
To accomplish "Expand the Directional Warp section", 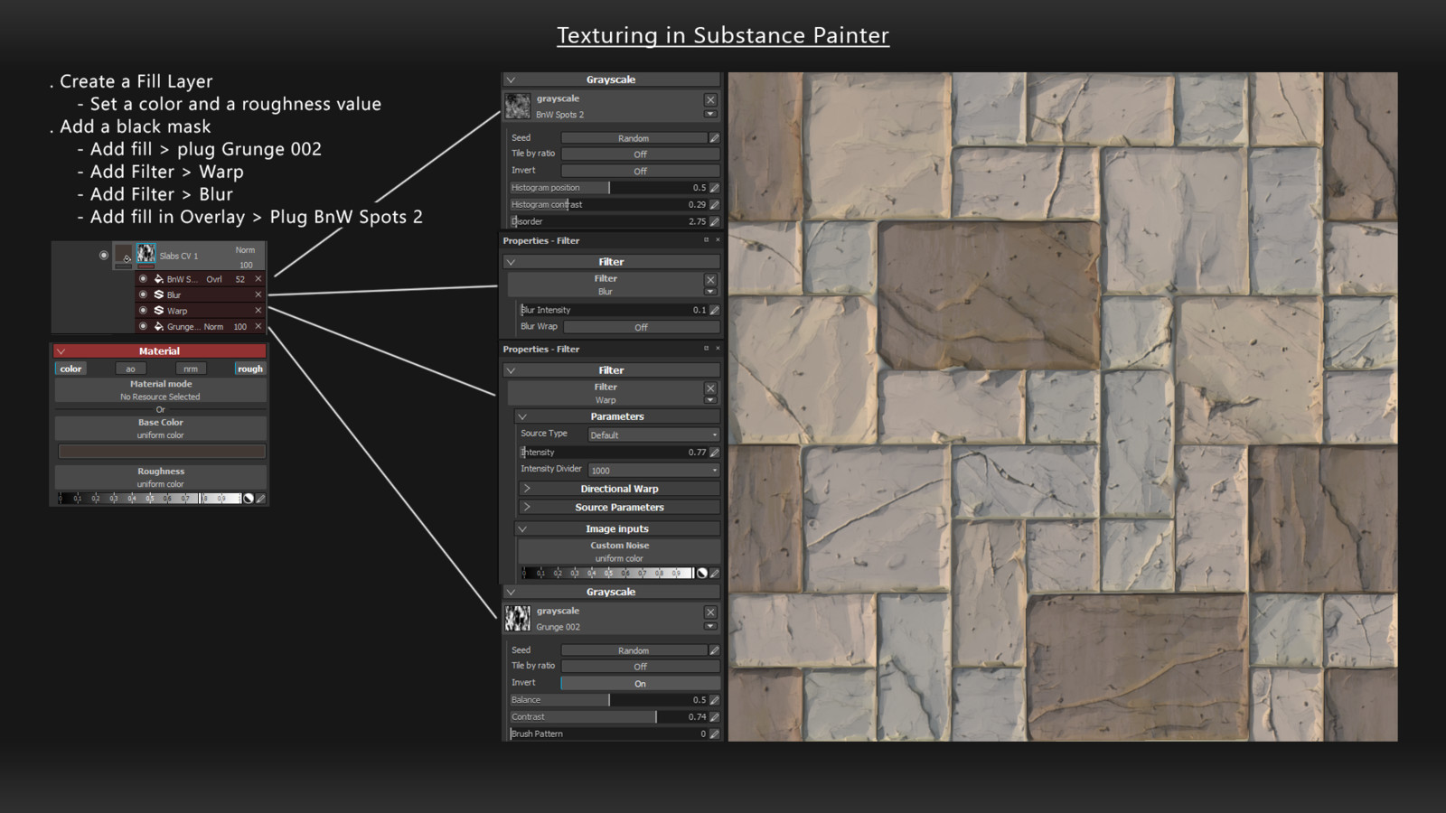I will coord(618,489).
